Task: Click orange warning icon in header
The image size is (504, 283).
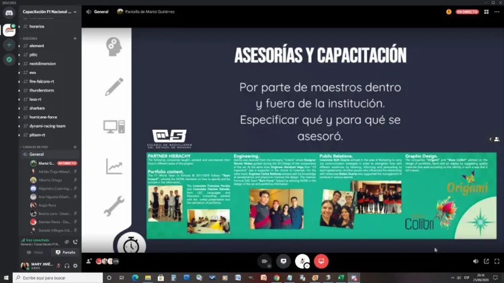Action: pos(449,12)
